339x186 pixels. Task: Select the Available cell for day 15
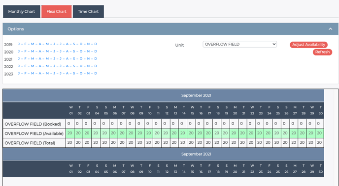191,133
